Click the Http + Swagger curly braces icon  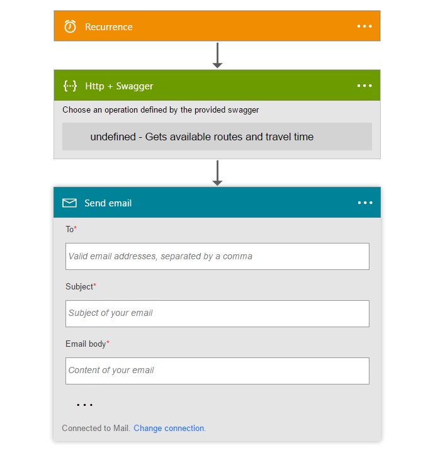(70, 86)
